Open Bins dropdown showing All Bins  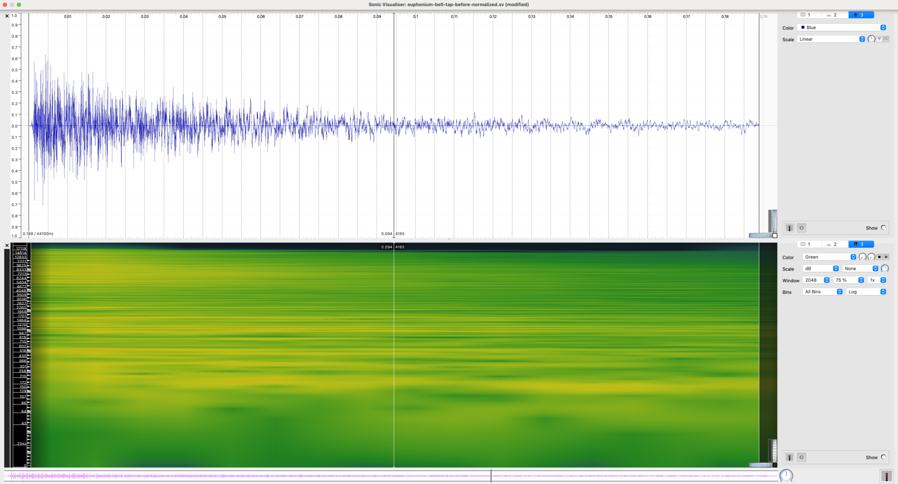coord(823,292)
